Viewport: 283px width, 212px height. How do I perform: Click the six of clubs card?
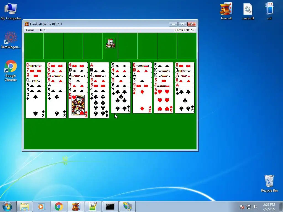(x=121, y=85)
